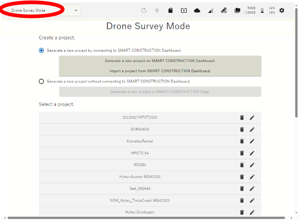Screen dimensions: 301x222
Task: Click Generate a new project in Edge
Action: click(x=160, y=92)
